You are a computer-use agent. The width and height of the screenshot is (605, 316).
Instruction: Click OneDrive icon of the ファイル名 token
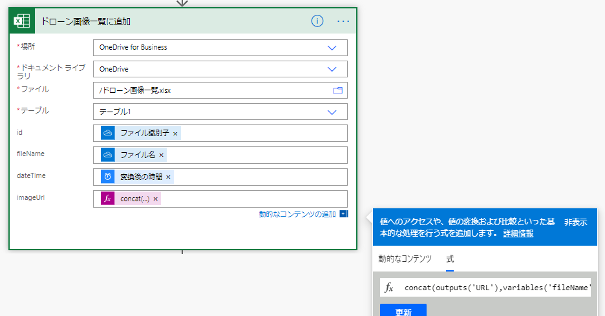[108, 155]
